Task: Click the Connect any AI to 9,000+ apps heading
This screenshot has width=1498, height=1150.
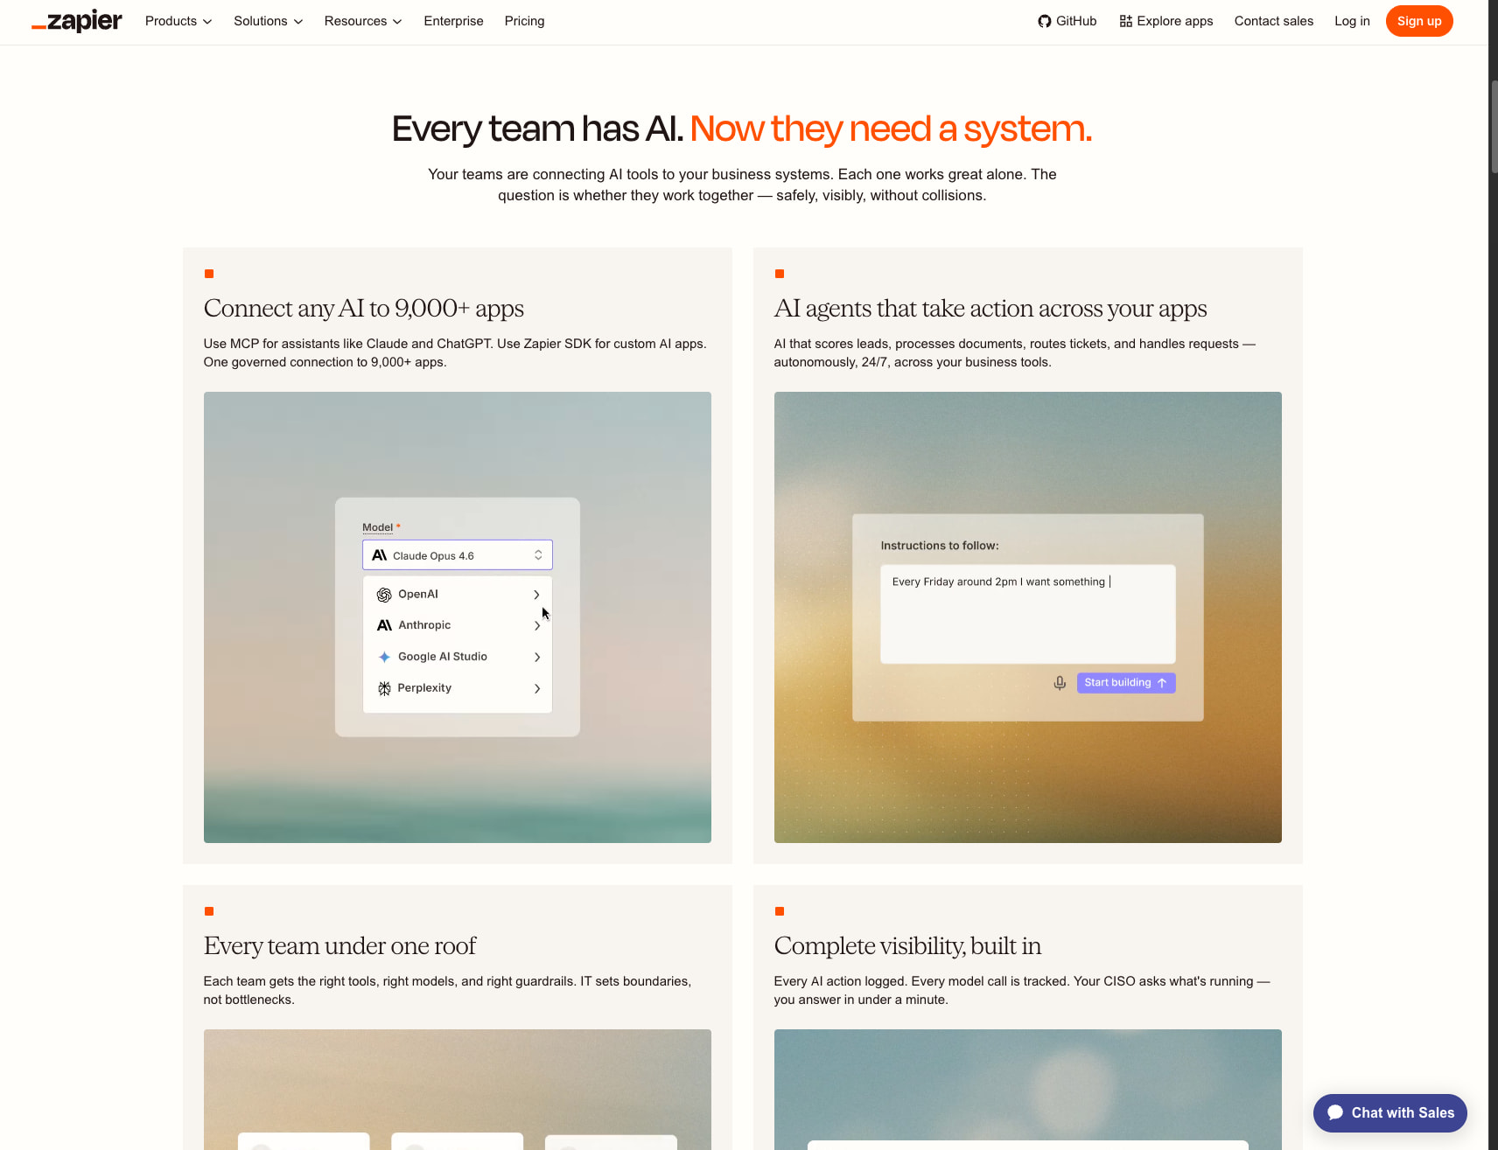Action: coord(364,308)
